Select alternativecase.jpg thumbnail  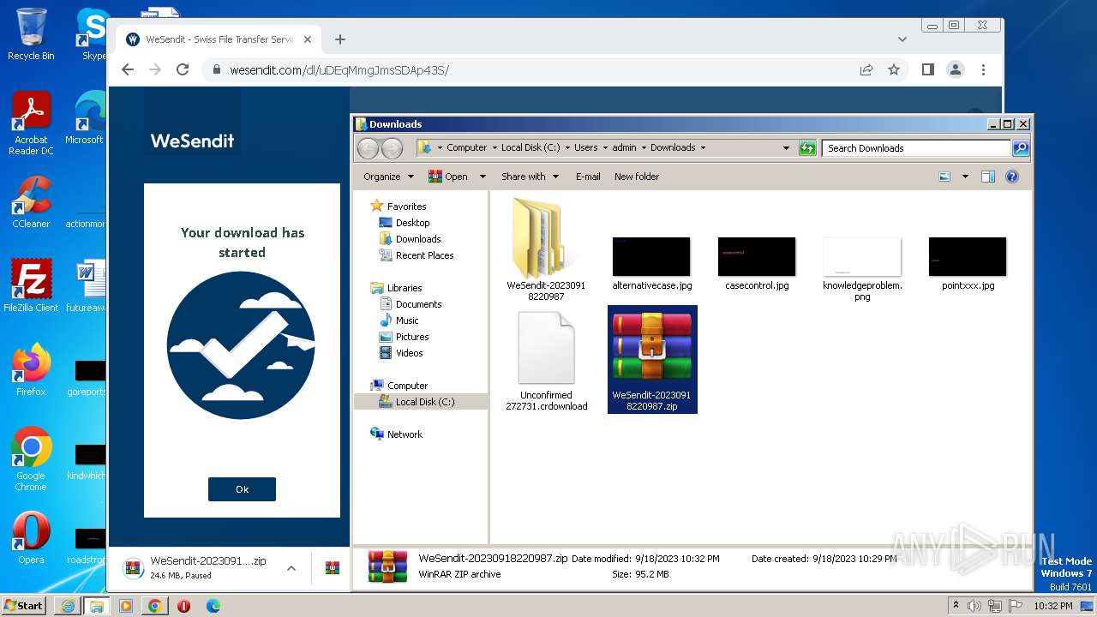651,264
